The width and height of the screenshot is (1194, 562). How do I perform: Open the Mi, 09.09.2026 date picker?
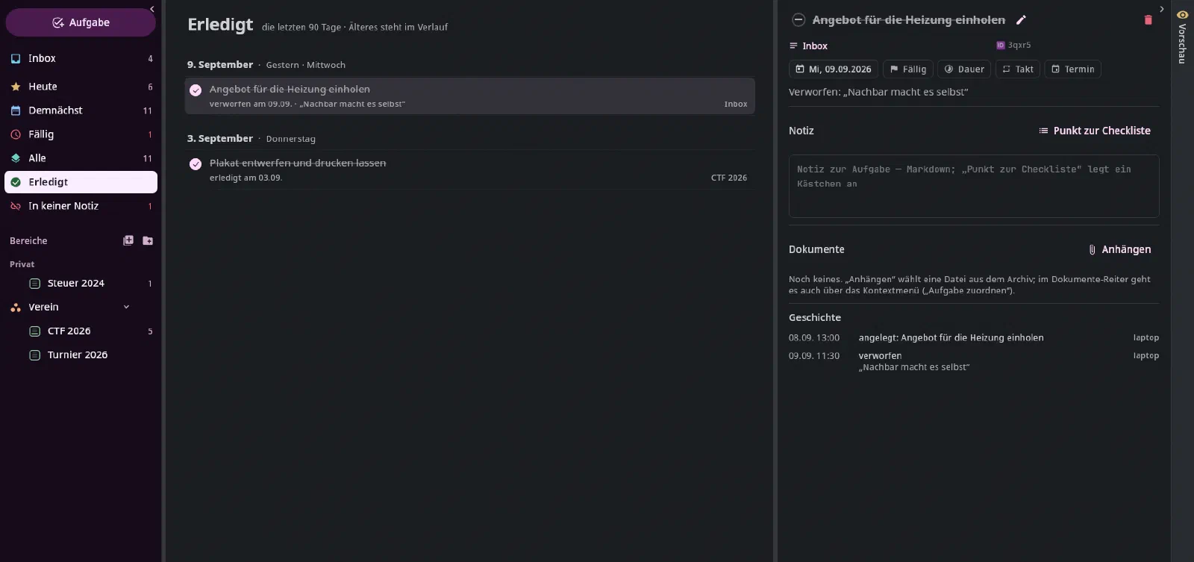834,69
